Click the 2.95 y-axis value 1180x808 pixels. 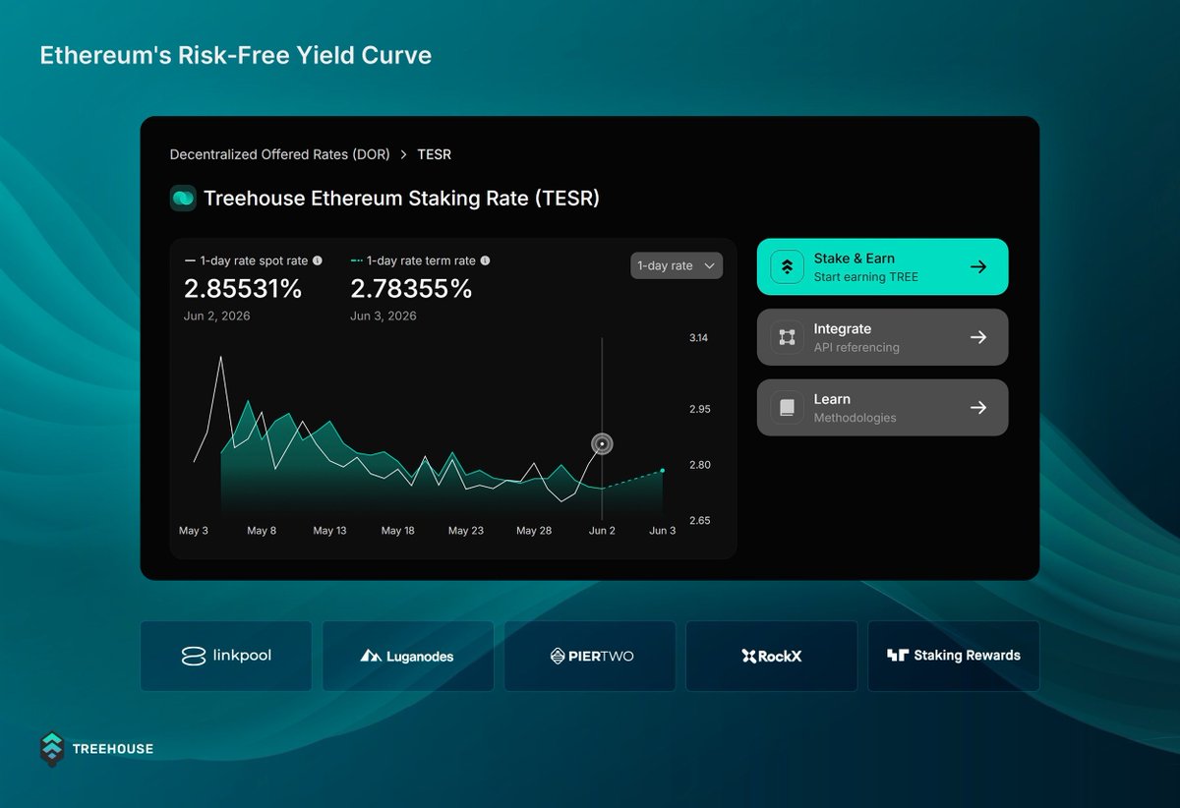pos(699,409)
